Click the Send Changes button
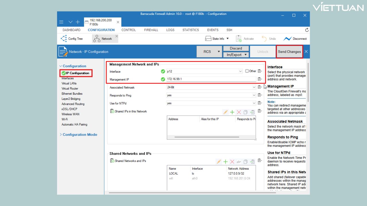 point(289,52)
